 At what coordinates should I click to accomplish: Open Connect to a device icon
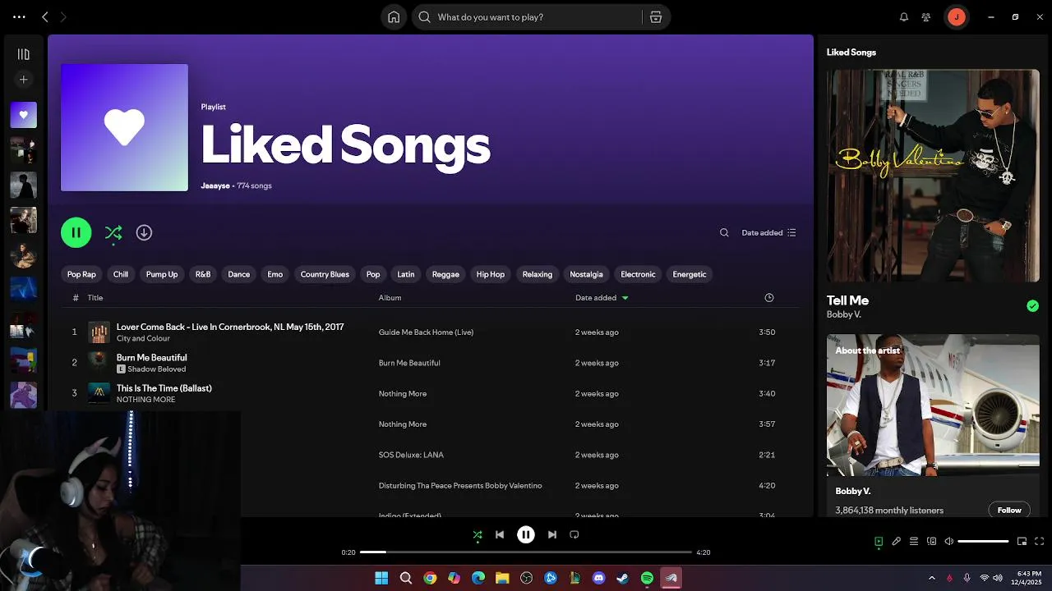(931, 542)
